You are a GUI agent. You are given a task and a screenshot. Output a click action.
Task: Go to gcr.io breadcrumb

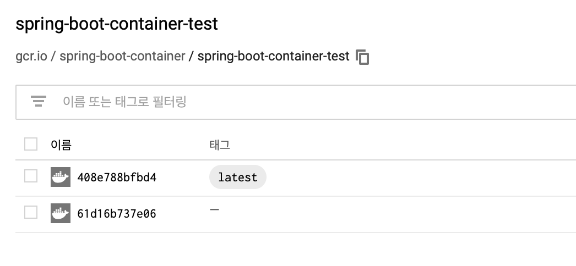[x=31, y=57]
